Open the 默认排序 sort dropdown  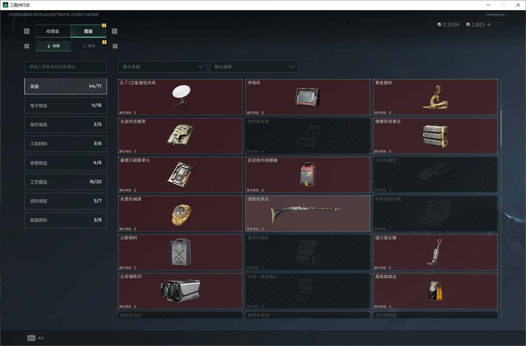(254, 67)
